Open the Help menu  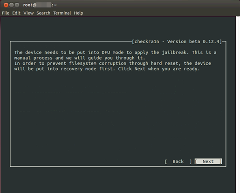[x=78, y=13]
